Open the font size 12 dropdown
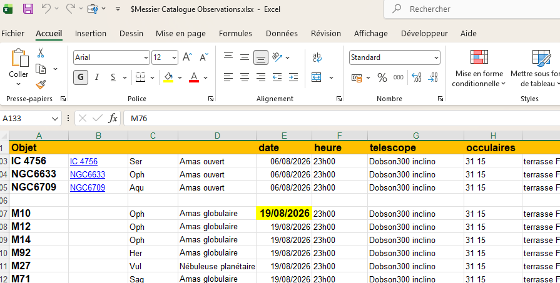The height and width of the screenshot is (283, 560). [174, 57]
